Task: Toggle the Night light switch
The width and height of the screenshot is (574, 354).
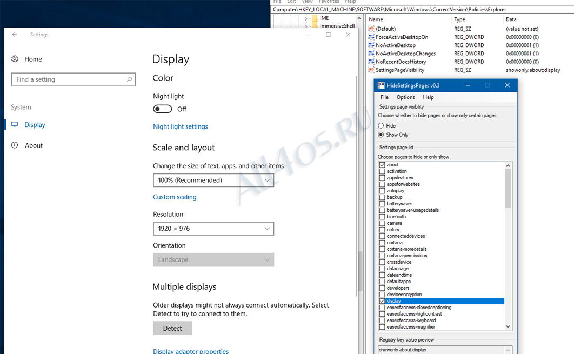Action: click(163, 109)
